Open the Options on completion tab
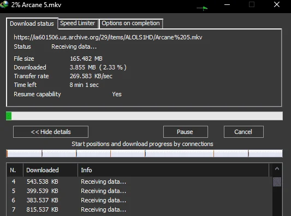 131,23
